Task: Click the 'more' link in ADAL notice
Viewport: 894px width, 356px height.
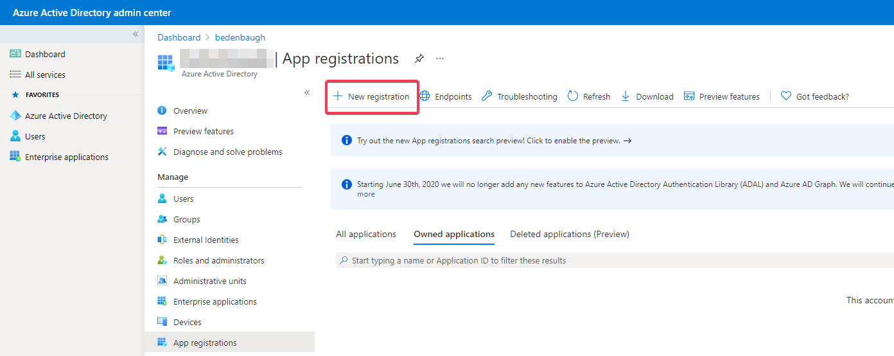Action: [x=366, y=194]
